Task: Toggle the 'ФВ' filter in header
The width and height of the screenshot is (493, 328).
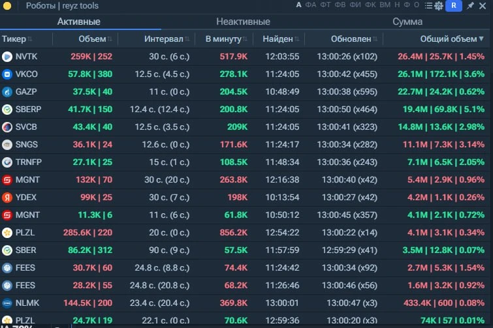Action: [x=340, y=5]
